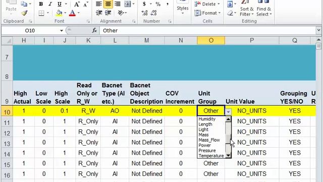323x182 pixels.
Task: Open underline style dropdown arrow
Action: point(66,4)
